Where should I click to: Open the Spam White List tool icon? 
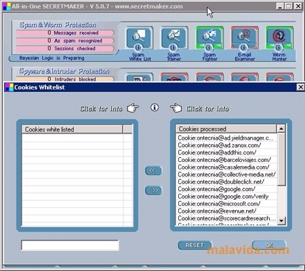click(139, 37)
